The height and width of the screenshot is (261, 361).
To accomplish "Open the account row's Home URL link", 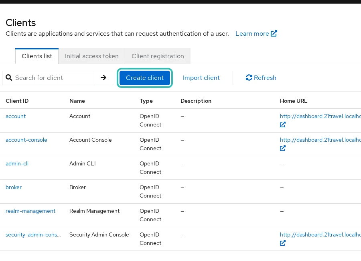I will point(320,116).
